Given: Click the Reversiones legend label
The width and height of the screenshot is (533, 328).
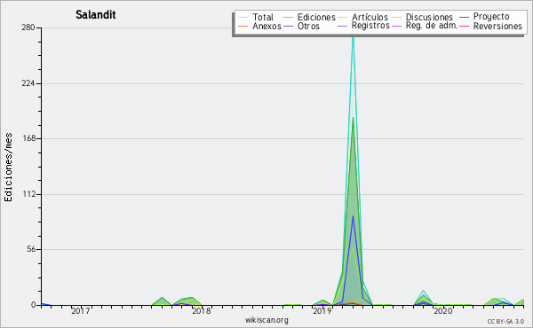Looking at the screenshot, I should point(497,26).
